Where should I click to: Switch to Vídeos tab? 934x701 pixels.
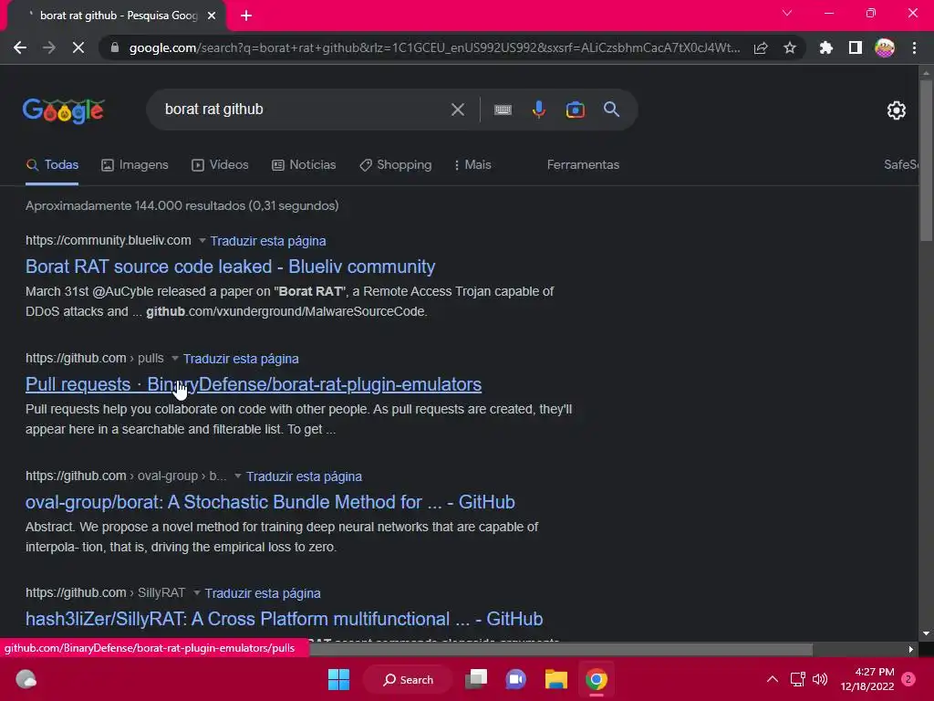point(220,165)
